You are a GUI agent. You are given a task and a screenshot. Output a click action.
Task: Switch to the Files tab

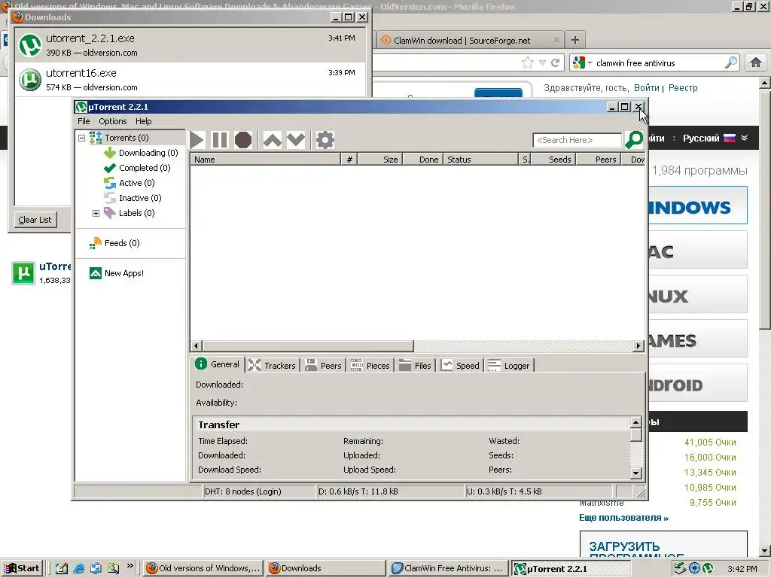point(415,366)
